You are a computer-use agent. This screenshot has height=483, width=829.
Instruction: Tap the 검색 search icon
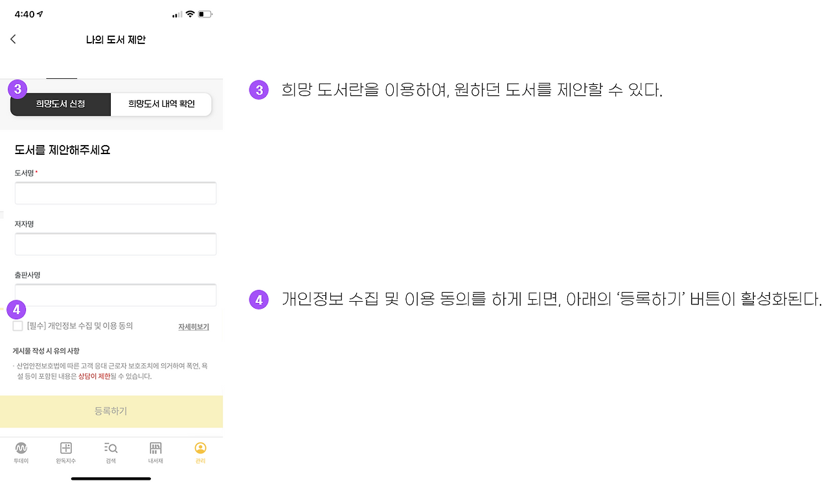[111, 448]
